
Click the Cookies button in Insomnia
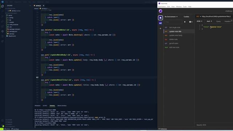(x=186, y=17)
